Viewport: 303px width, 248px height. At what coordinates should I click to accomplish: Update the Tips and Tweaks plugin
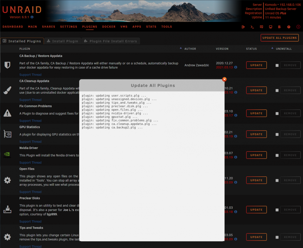tap(256, 237)
